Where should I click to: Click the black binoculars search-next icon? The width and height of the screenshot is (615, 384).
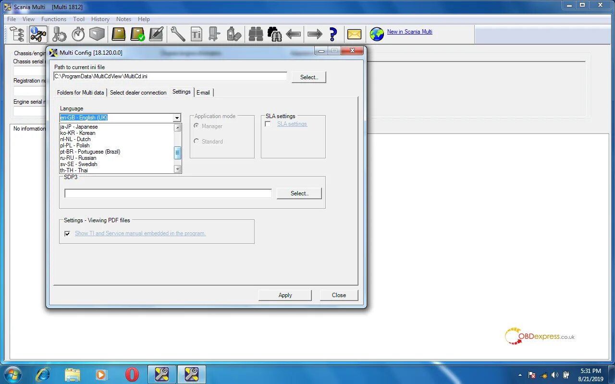pyautogui.click(x=274, y=34)
